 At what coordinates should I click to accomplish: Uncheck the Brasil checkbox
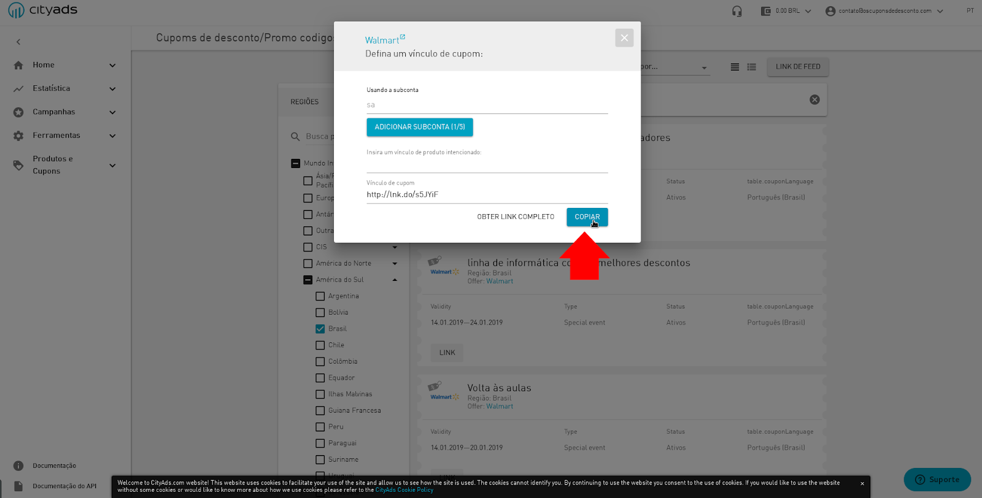(320, 329)
